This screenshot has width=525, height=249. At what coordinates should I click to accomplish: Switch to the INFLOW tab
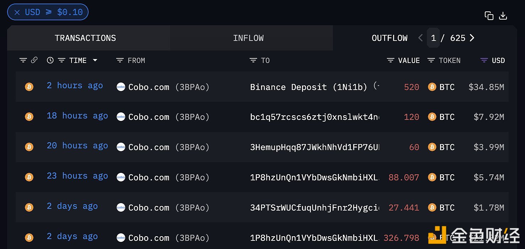(x=248, y=38)
